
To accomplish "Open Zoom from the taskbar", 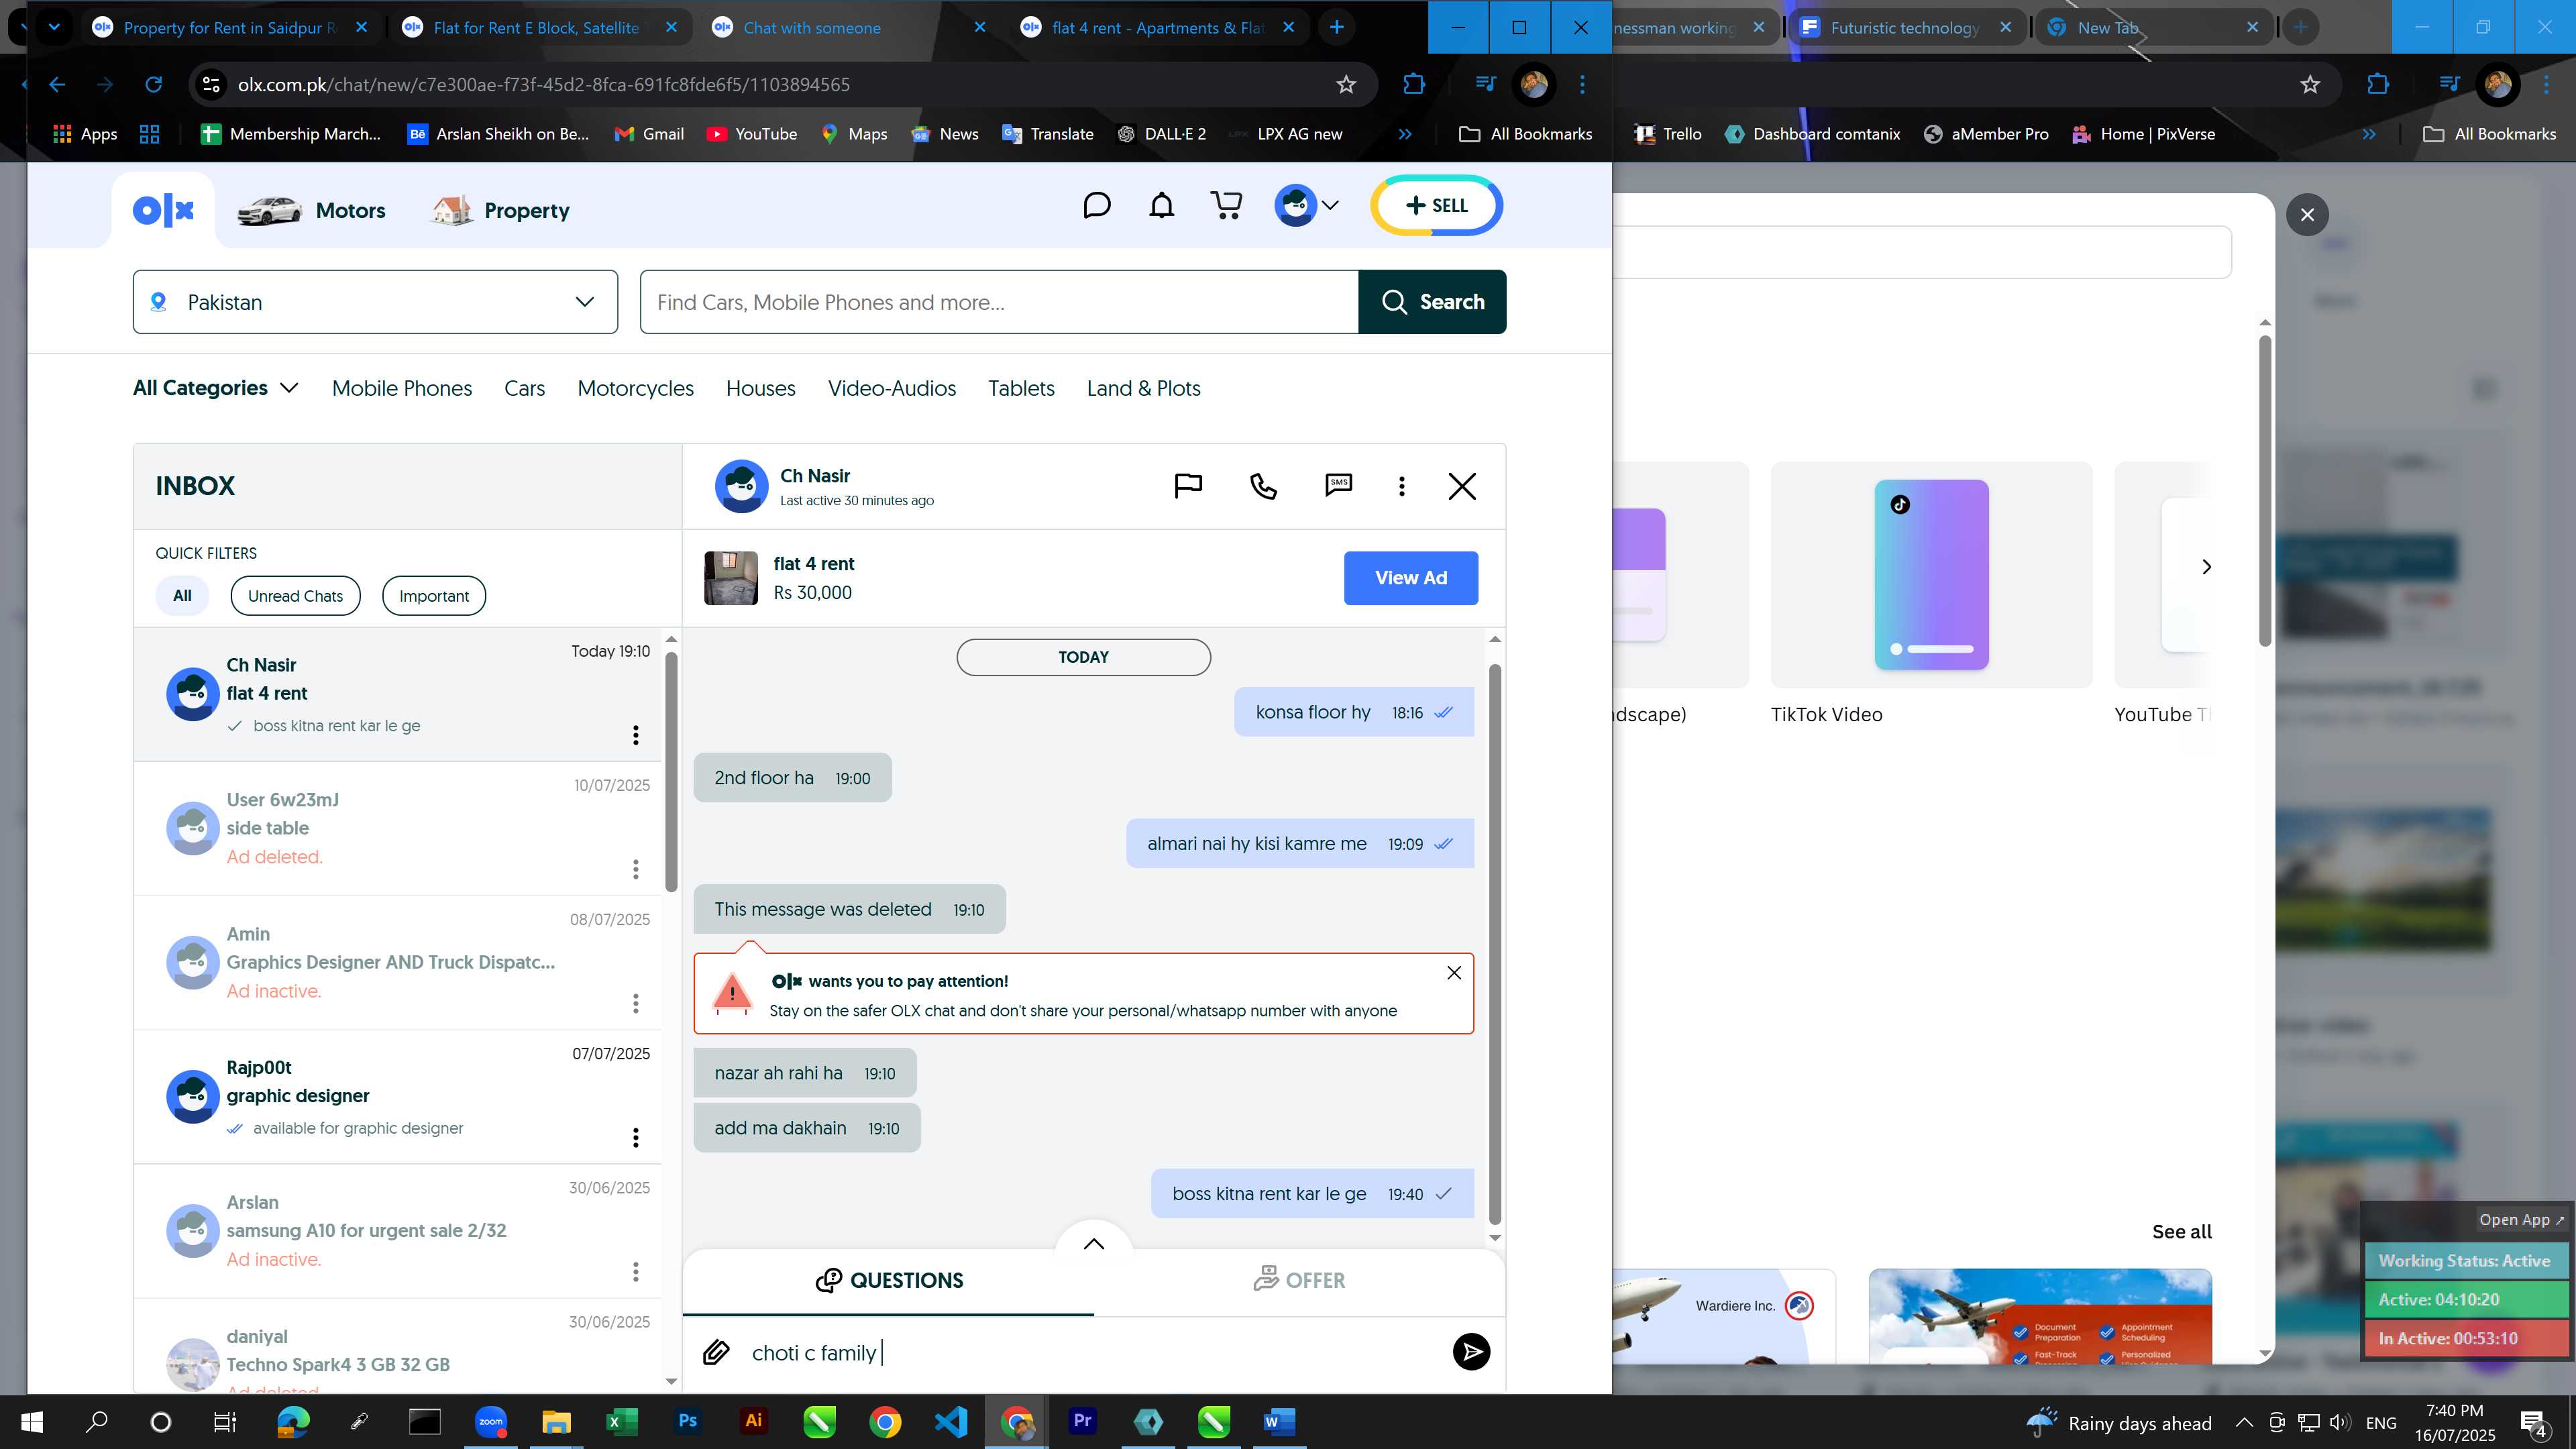I will (x=490, y=1421).
